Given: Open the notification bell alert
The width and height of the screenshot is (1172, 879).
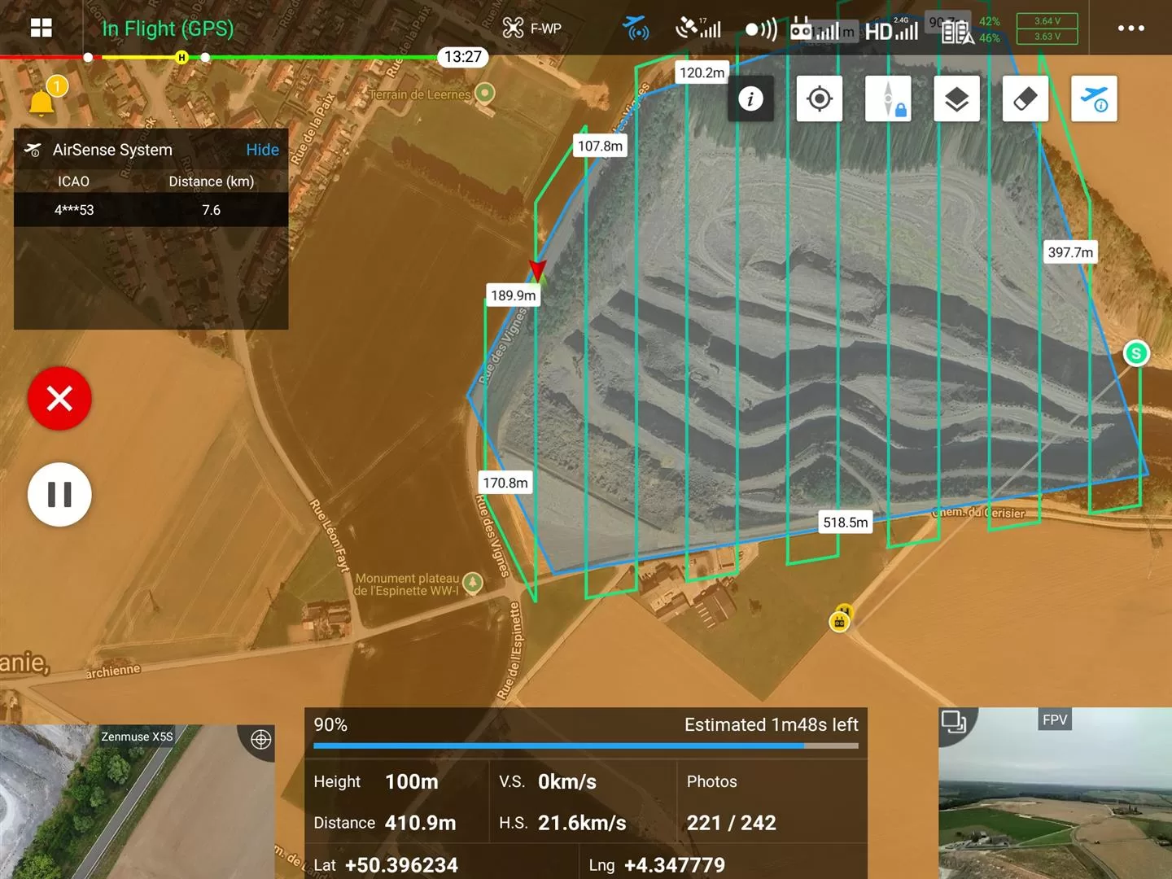Looking at the screenshot, I should [42, 102].
